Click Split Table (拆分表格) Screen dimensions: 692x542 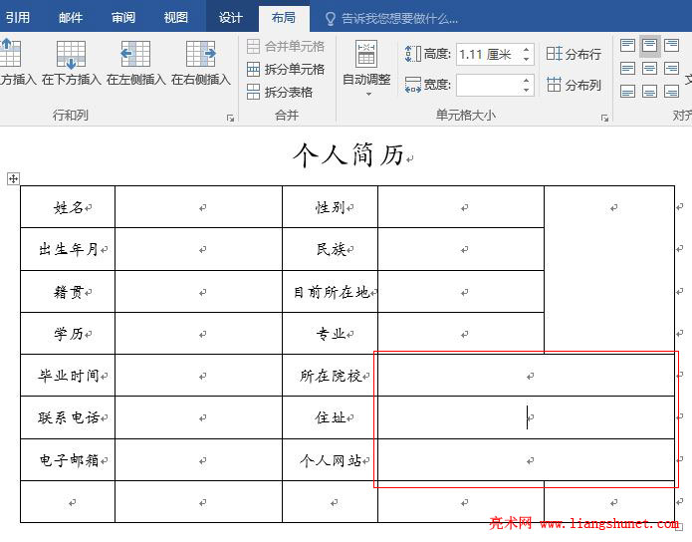tap(280, 92)
